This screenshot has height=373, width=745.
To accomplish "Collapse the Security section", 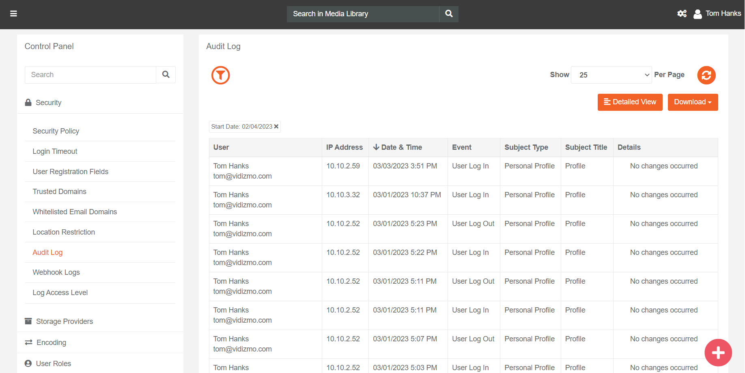I will click(x=48, y=103).
